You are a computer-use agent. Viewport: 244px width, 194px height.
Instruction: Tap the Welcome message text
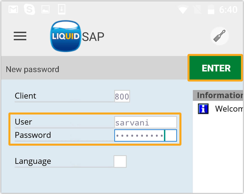pos(229,109)
